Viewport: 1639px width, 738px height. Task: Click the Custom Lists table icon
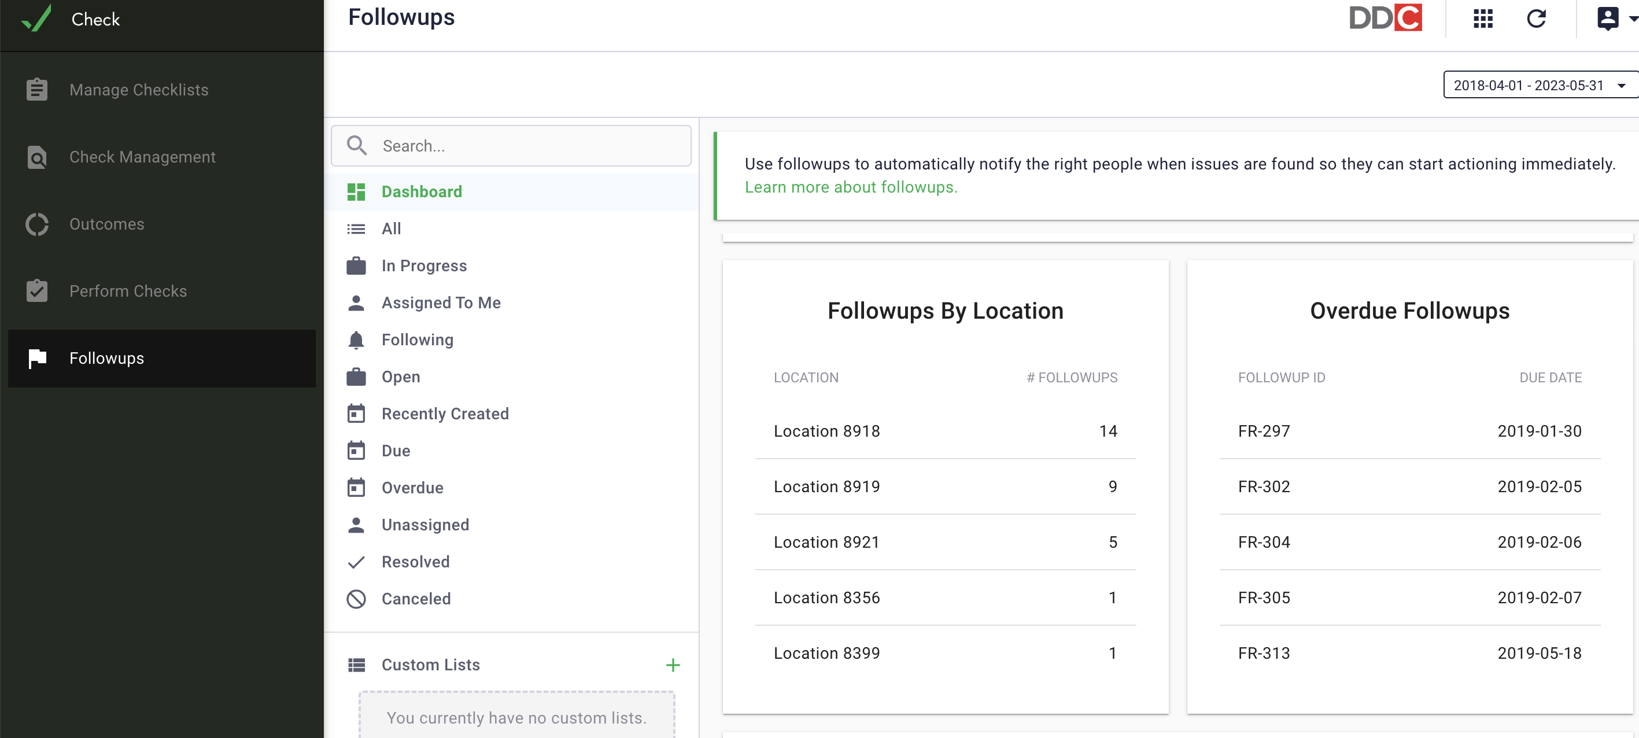(x=356, y=665)
